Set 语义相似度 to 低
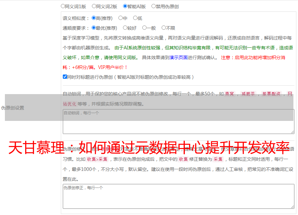298x215 pixels. 135,18
